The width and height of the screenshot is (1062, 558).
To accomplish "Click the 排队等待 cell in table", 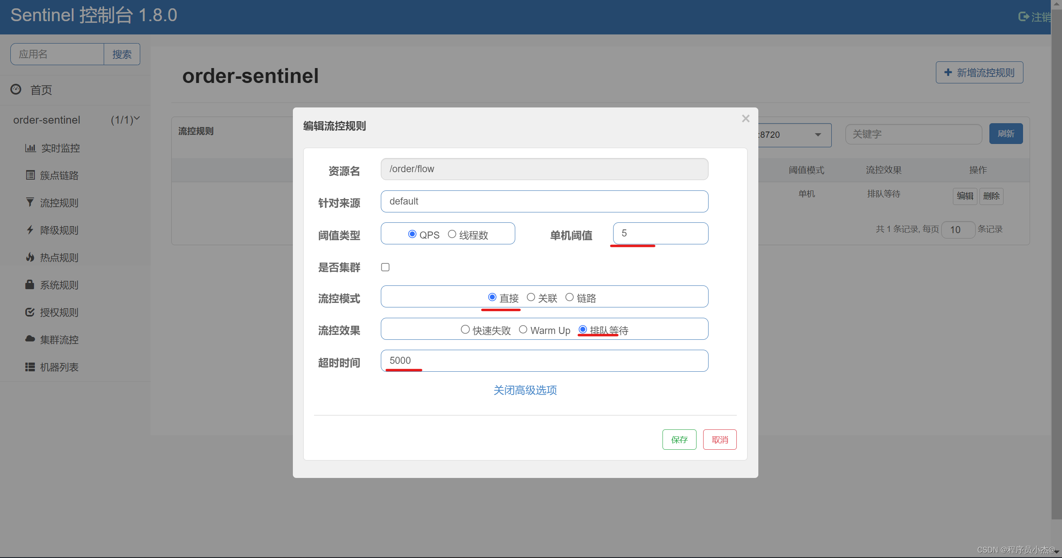I will coord(884,194).
